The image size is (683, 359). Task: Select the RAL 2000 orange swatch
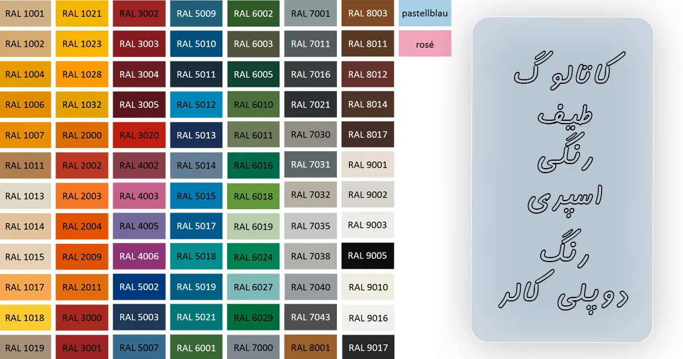tap(82, 135)
